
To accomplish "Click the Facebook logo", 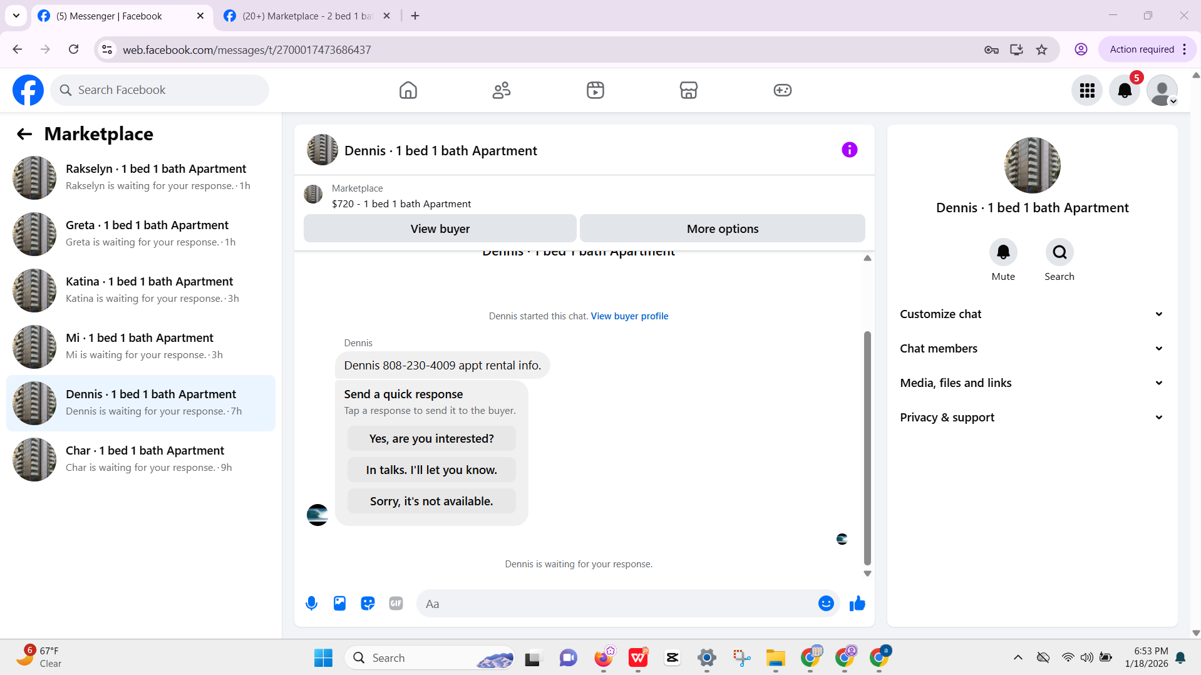I will point(28,90).
